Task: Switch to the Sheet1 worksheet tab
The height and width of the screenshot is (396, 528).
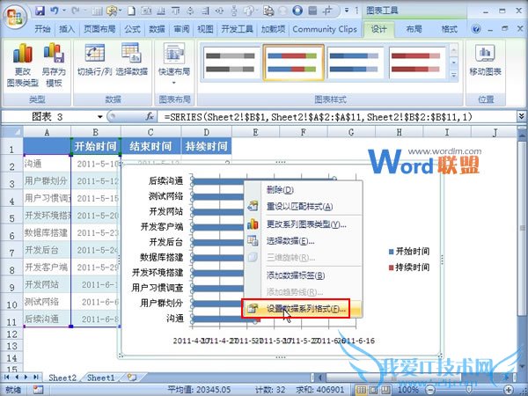Action: [x=101, y=378]
